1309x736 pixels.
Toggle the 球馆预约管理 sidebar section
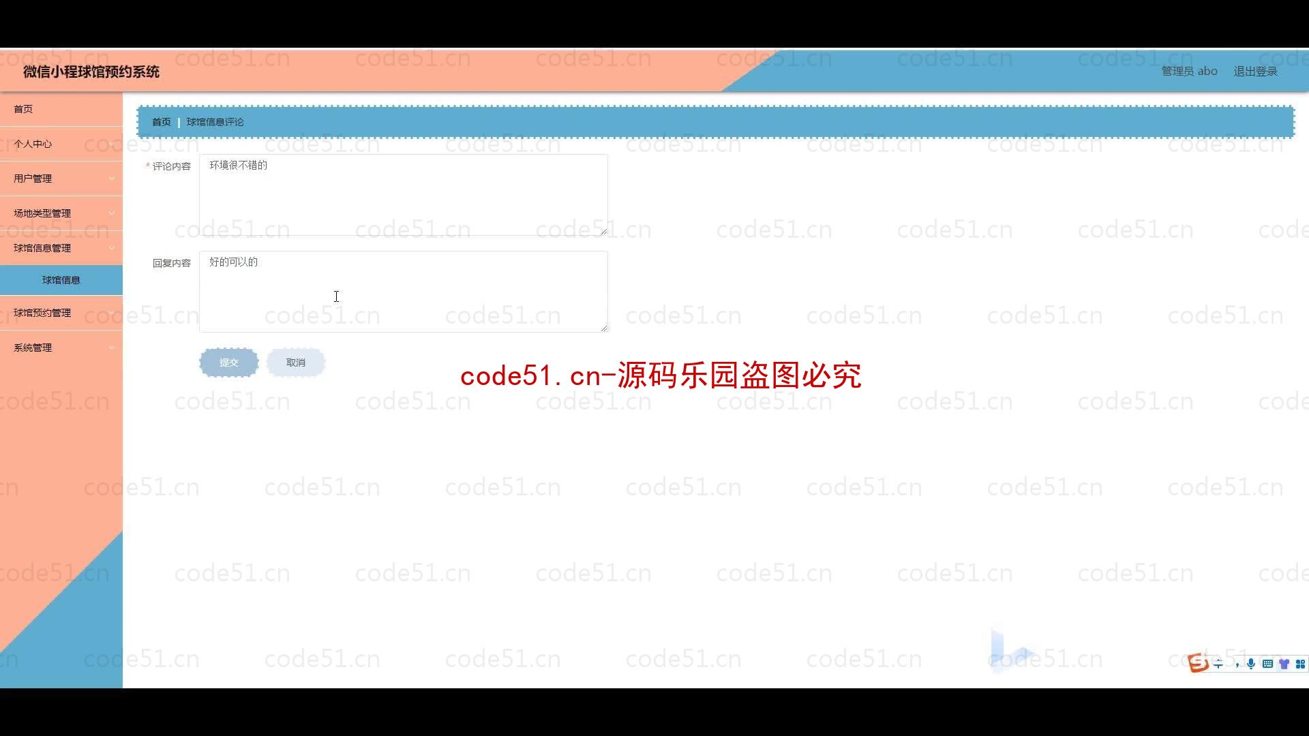[x=61, y=312]
